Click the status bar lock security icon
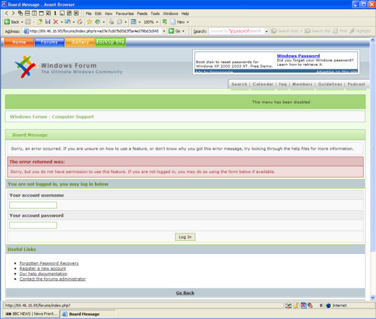Viewport: 376px width, 319px height. pos(296,305)
